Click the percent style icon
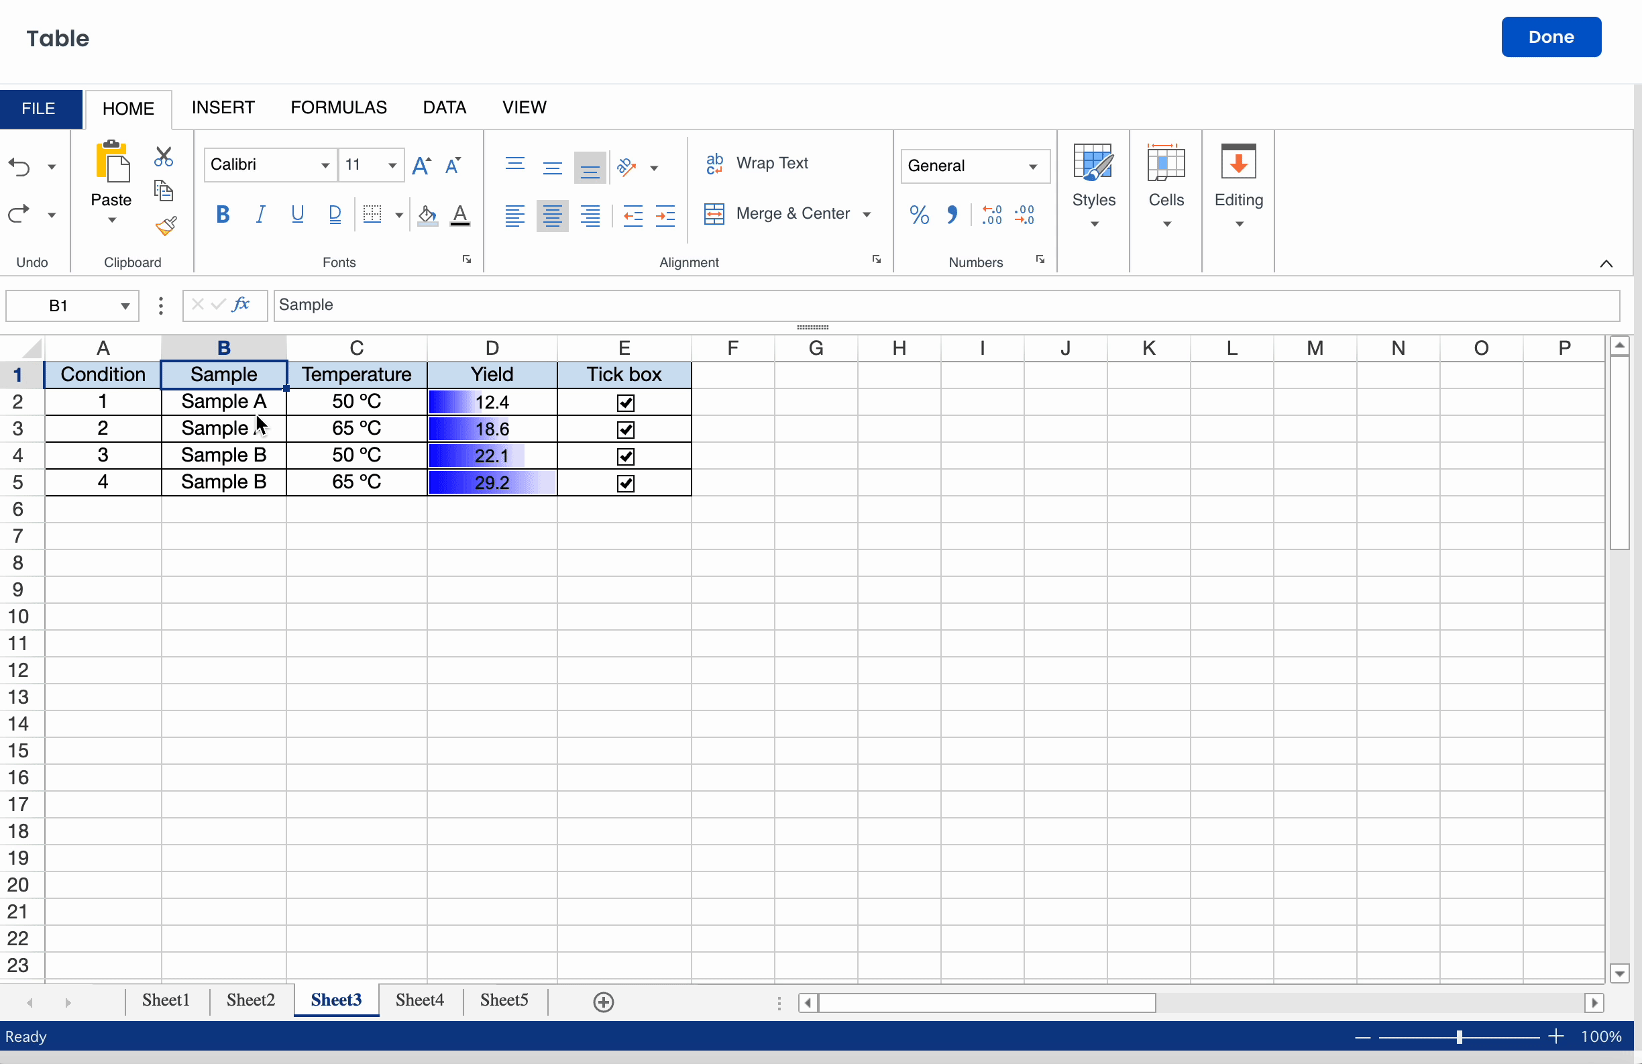This screenshot has height=1064, width=1642. tap(919, 215)
